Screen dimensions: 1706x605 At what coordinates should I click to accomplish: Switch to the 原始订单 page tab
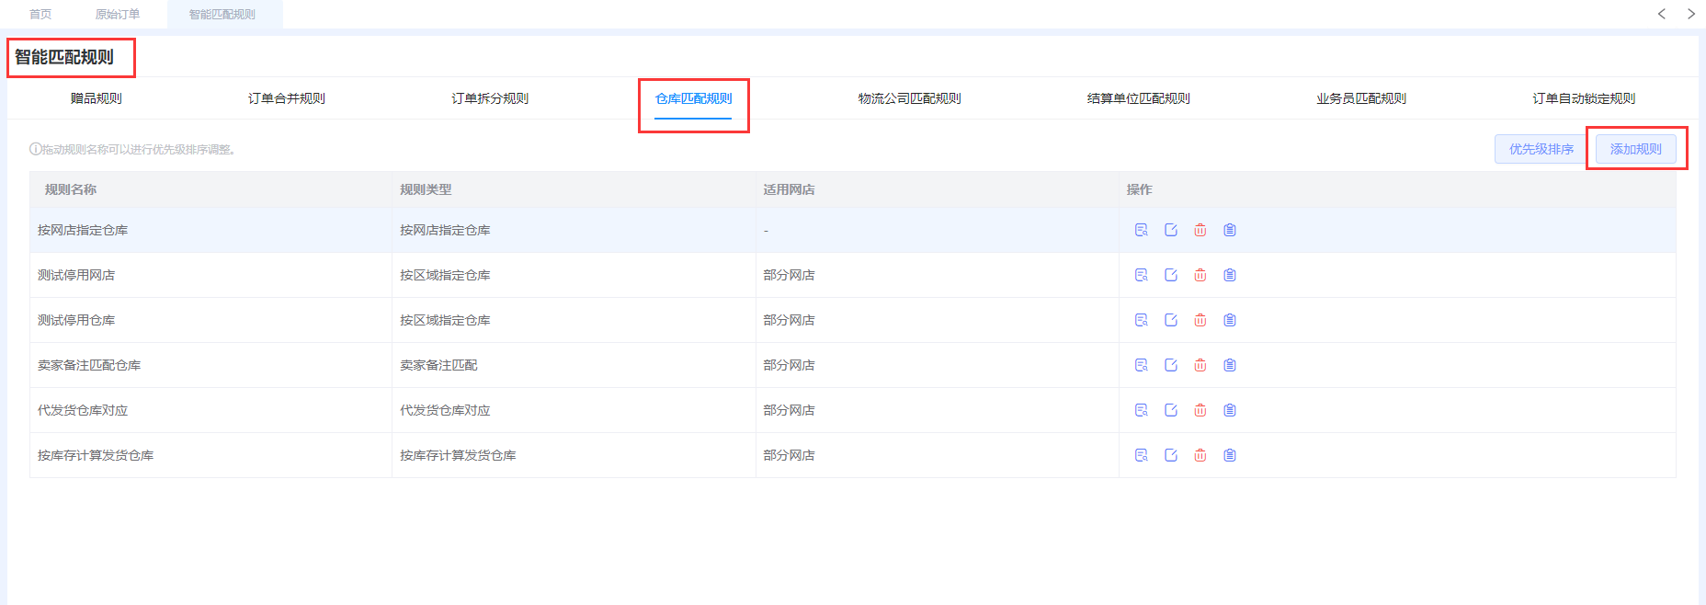tap(118, 15)
